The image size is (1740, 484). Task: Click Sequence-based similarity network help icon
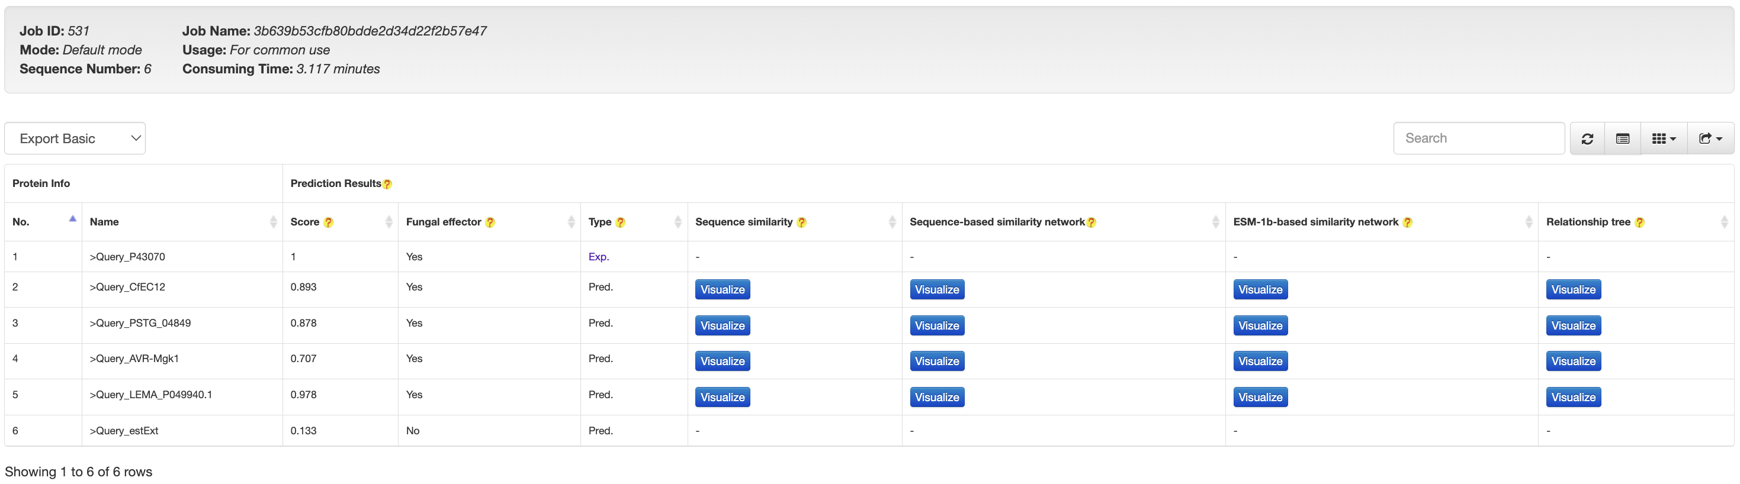pyautogui.click(x=1091, y=222)
